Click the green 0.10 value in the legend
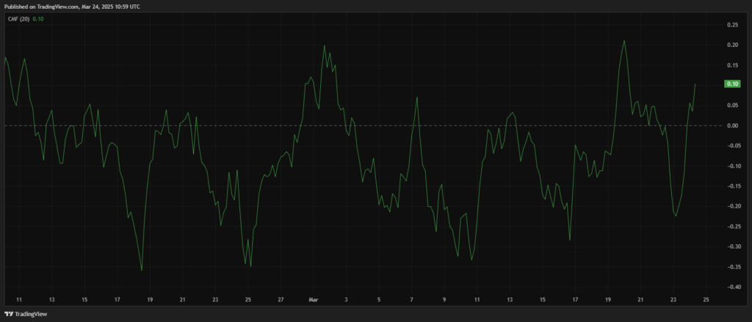 click(x=38, y=19)
